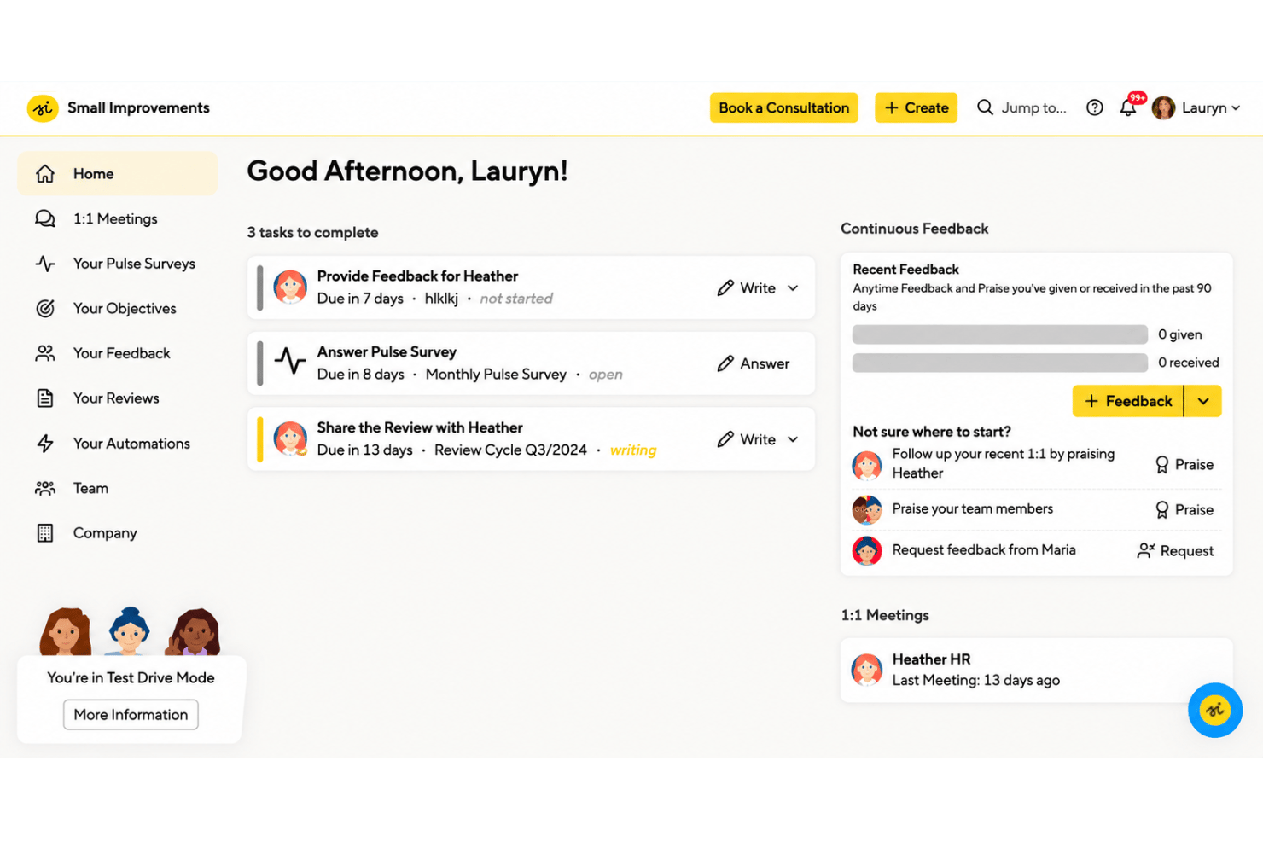This screenshot has width=1263, height=842.
Task: Open the help question mark icon
Action: (x=1095, y=107)
